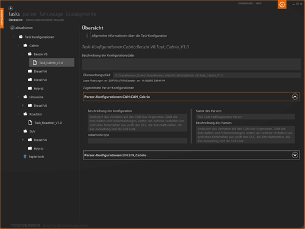Click the Parser-Konfigurationen:LIN:LIN_Cabrio header
This screenshot has height=229, width=305.
coord(191,155)
